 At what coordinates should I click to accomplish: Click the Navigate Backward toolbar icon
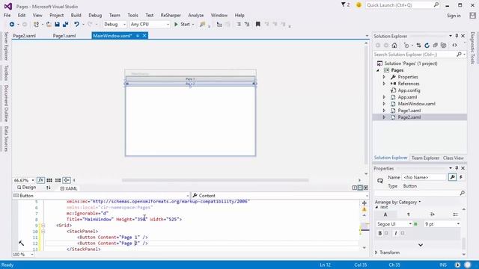point(12,24)
